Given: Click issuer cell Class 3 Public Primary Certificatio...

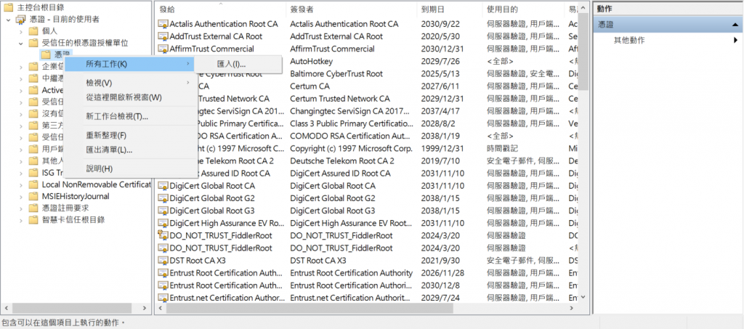Looking at the screenshot, I should (351, 123).
